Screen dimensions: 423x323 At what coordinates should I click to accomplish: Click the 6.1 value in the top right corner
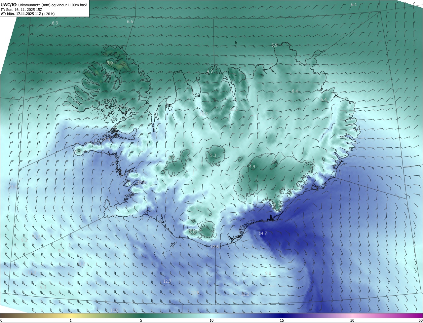click(x=354, y=5)
